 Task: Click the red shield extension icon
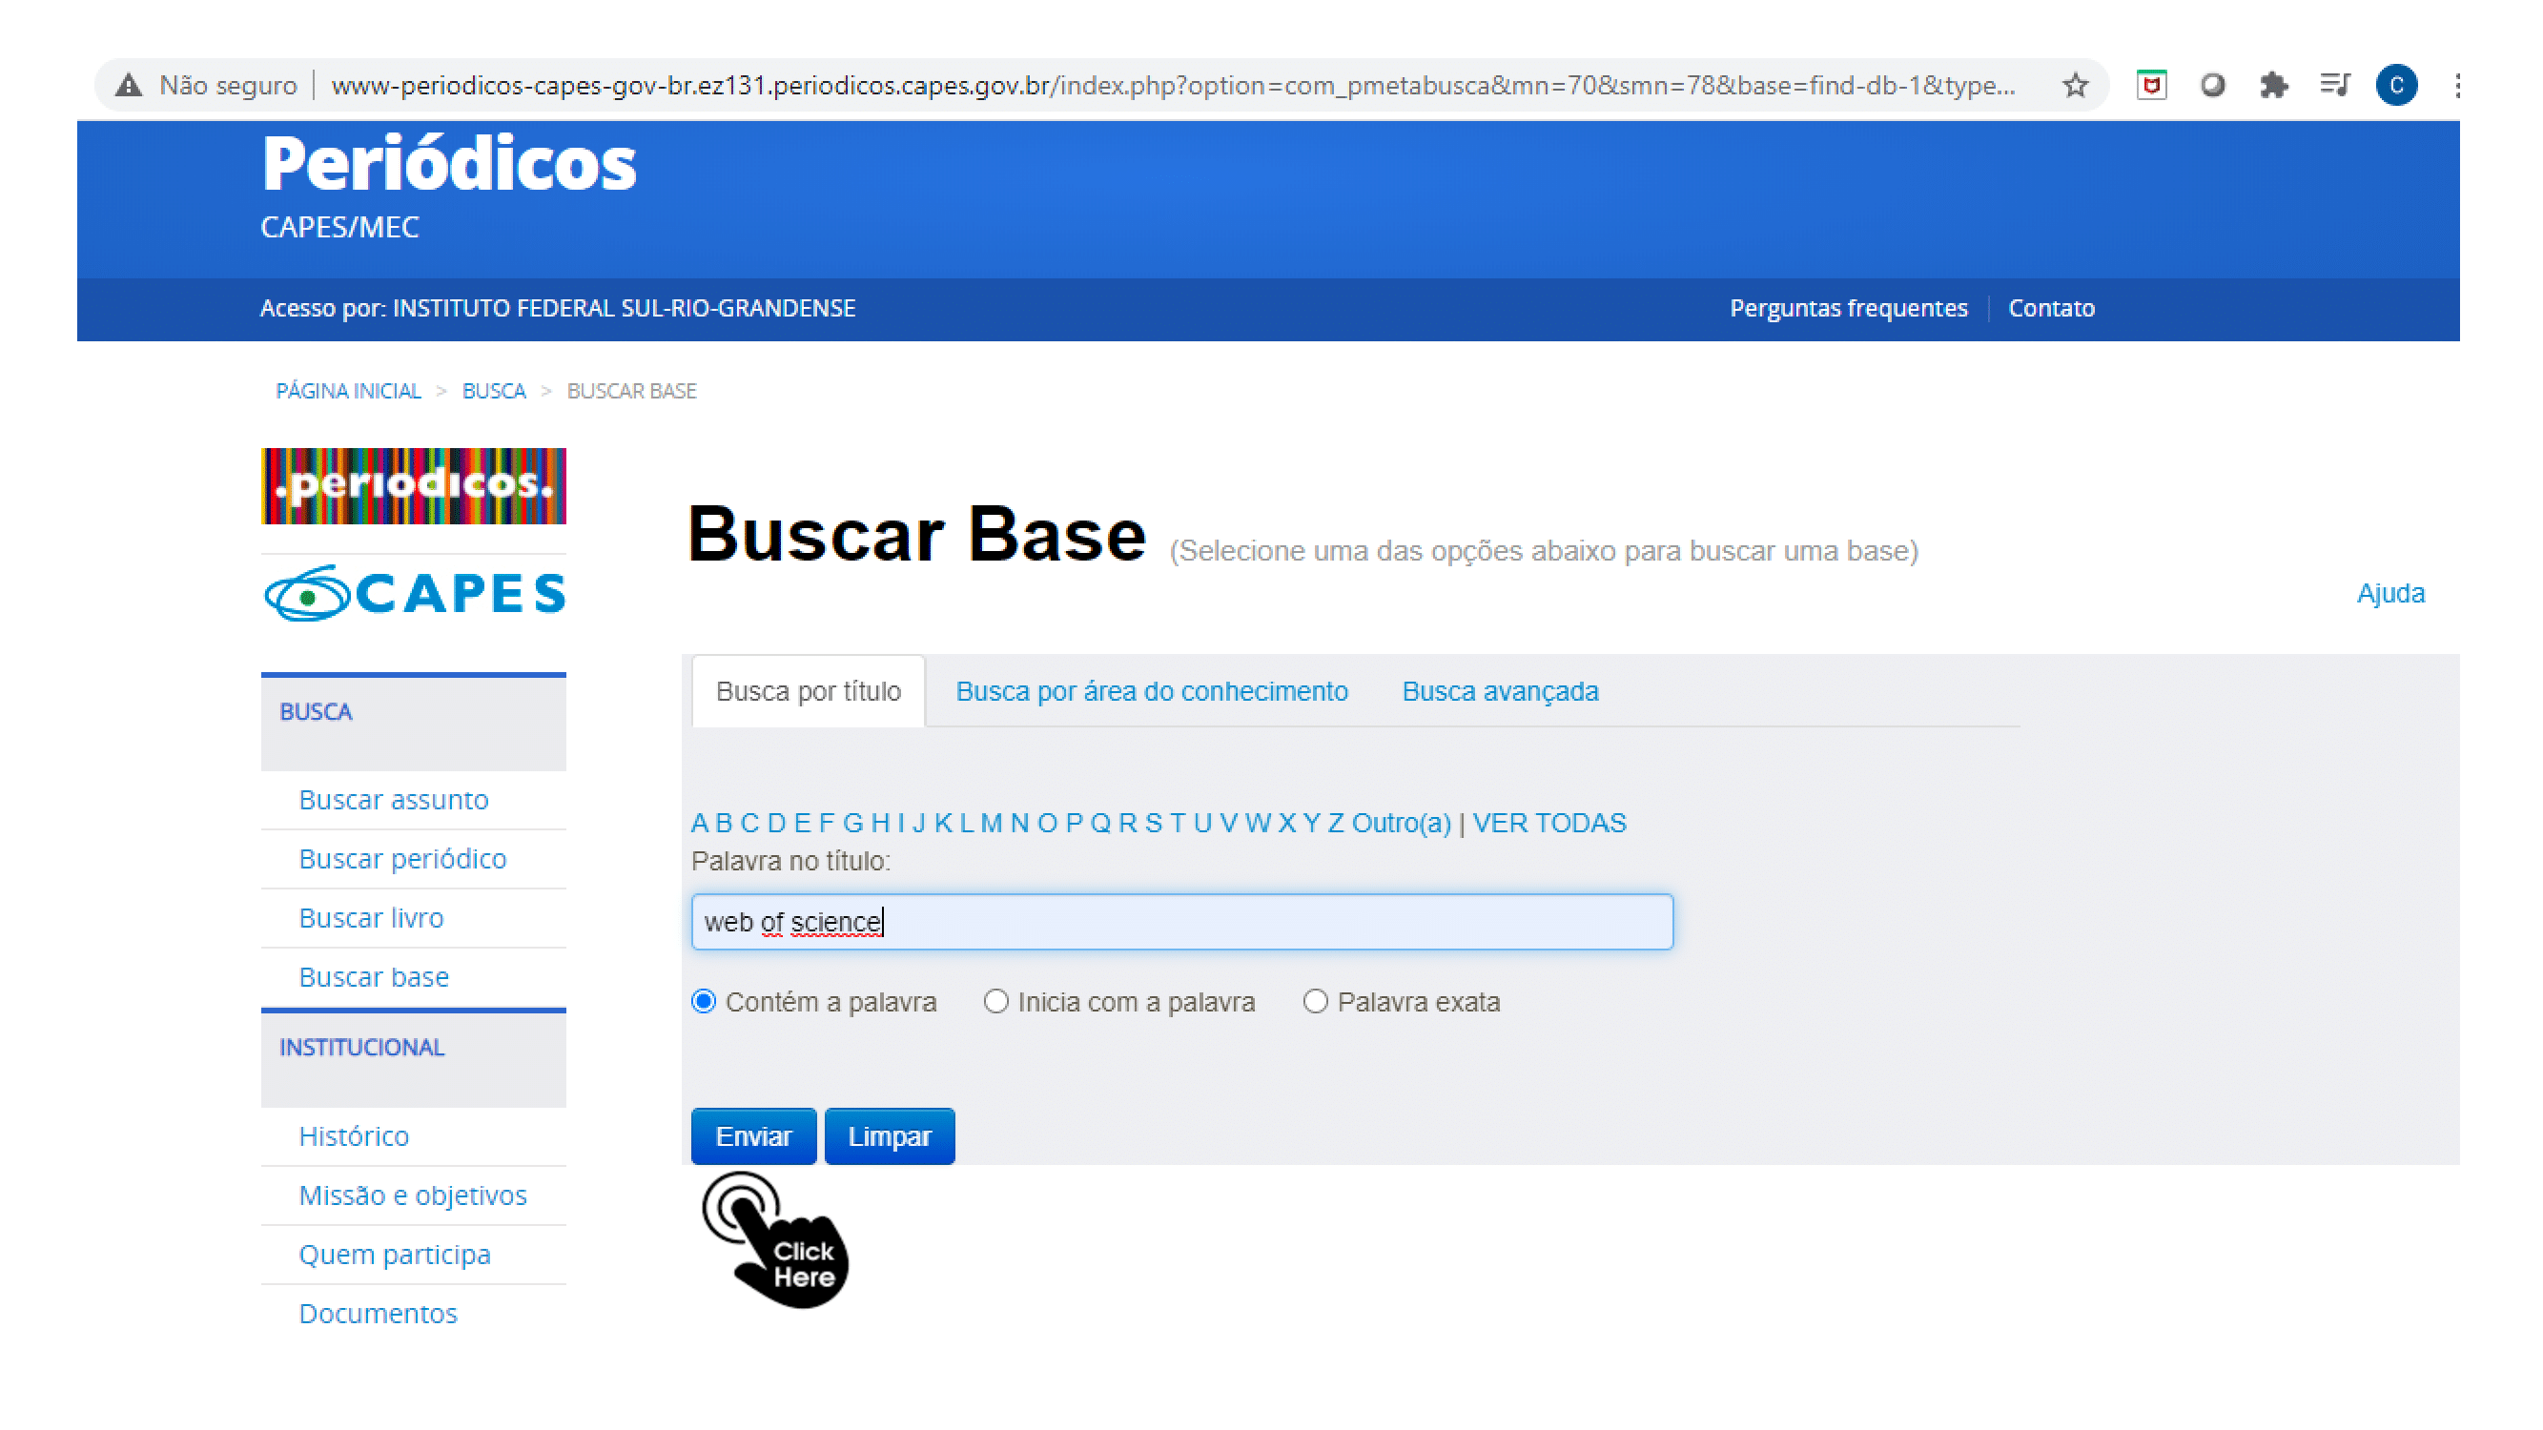[2151, 86]
